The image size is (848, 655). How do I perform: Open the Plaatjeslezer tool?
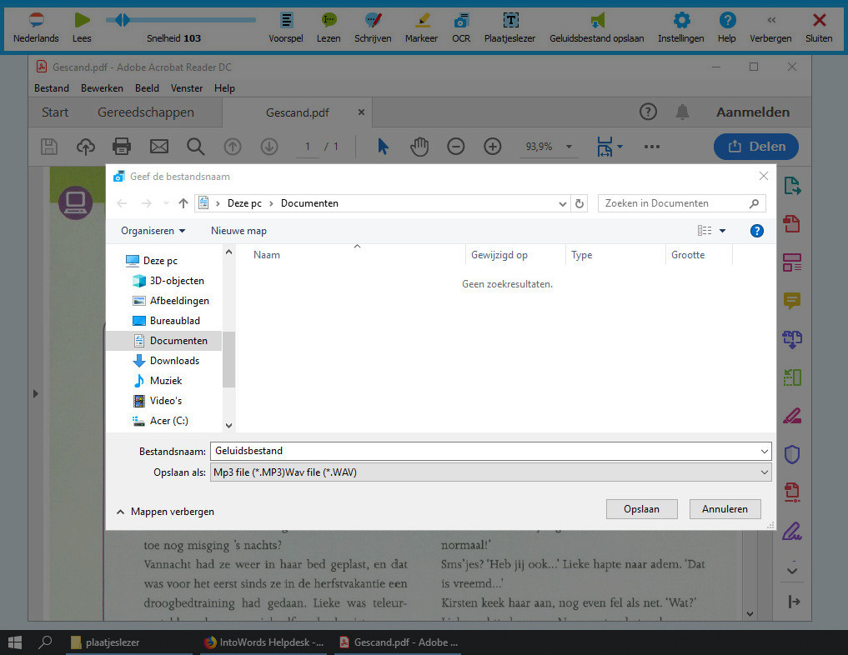click(x=510, y=21)
